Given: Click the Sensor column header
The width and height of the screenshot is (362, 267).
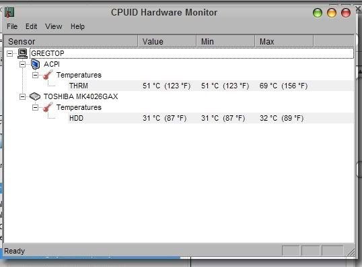Looking at the screenshot, I should coord(71,41).
